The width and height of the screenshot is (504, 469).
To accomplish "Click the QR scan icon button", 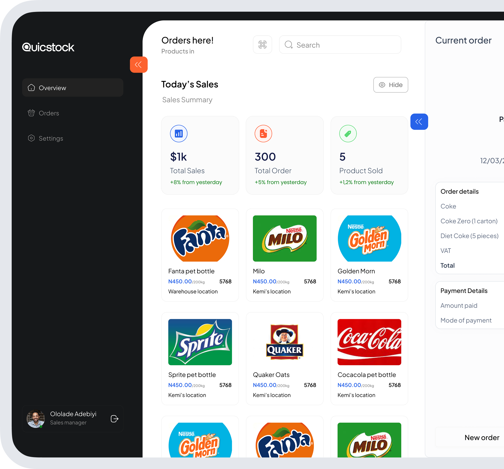I will tap(262, 45).
